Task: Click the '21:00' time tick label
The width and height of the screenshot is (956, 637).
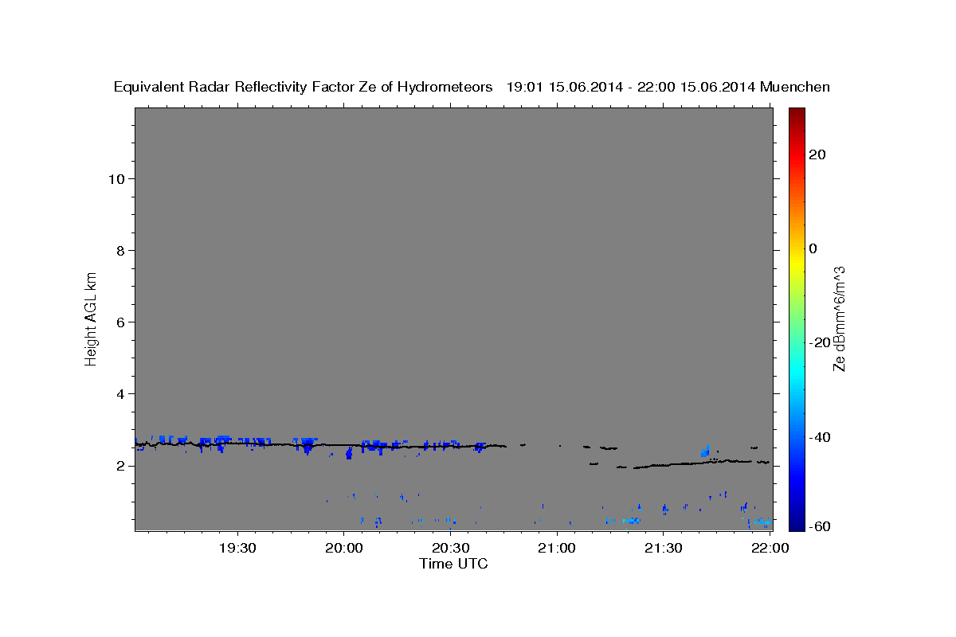Action: (557, 548)
